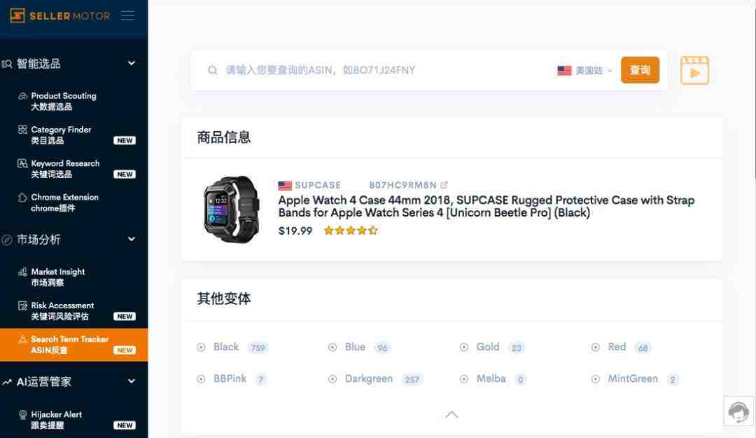Click the search magnifier icon in ASIN field

click(x=213, y=71)
